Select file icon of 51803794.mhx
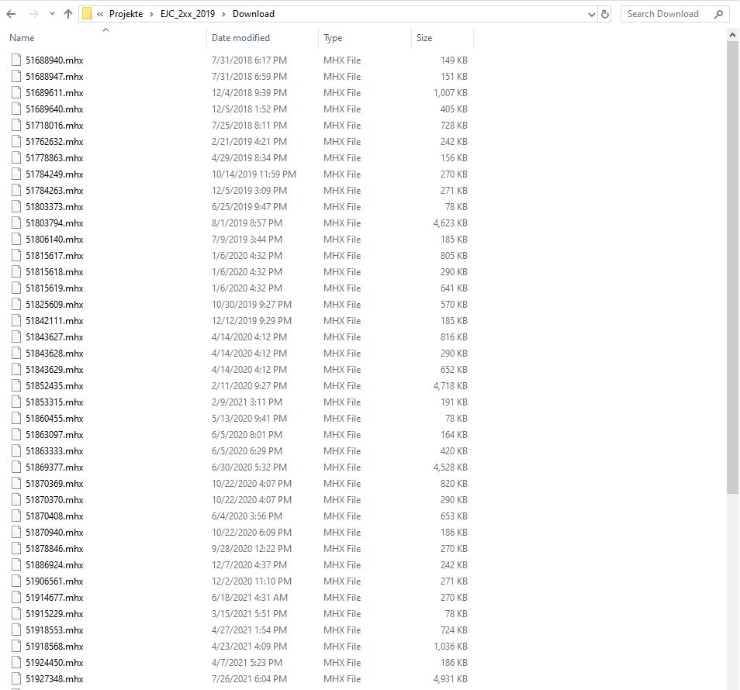The height and width of the screenshot is (690, 740). tap(16, 223)
